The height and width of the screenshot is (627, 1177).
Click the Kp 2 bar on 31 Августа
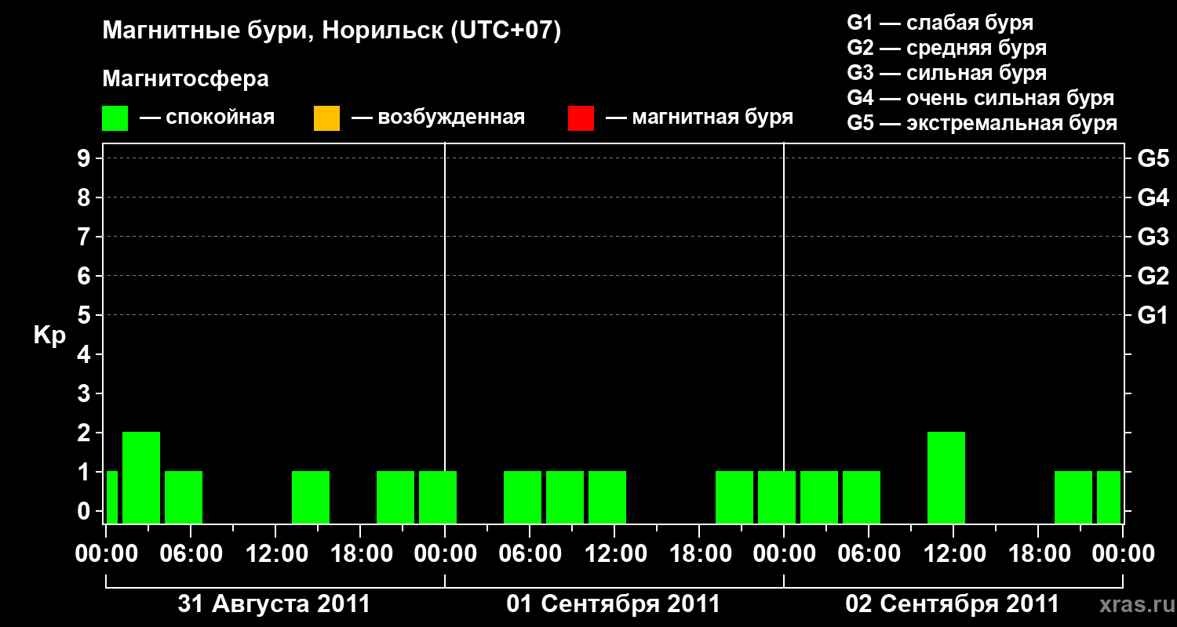click(x=141, y=477)
